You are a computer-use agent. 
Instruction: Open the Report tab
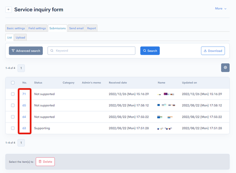[x=92, y=28]
